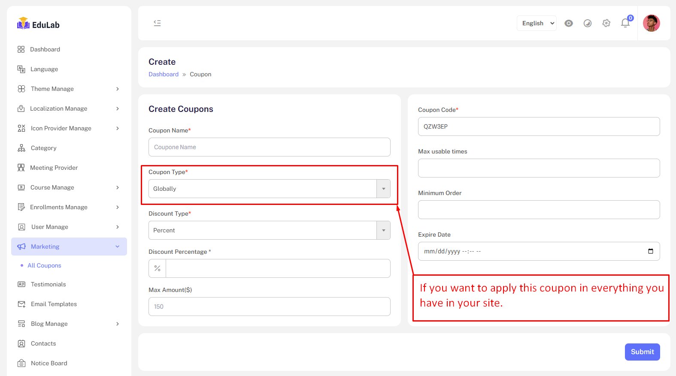
Task: Open the calendar picker in Expire Date
Action: click(x=650, y=251)
